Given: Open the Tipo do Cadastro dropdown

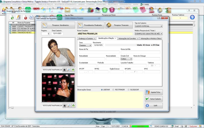Looking at the screenshot, I should click(x=148, y=26).
